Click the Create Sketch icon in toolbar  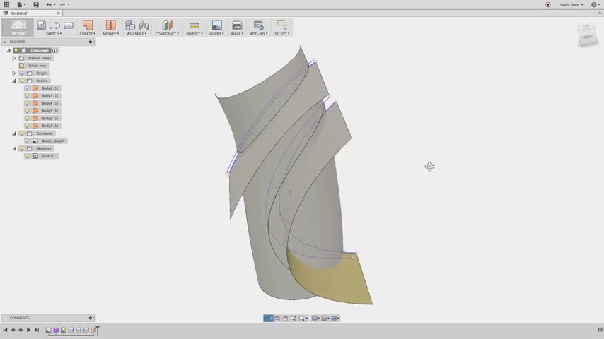pyautogui.click(x=42, y=25)
